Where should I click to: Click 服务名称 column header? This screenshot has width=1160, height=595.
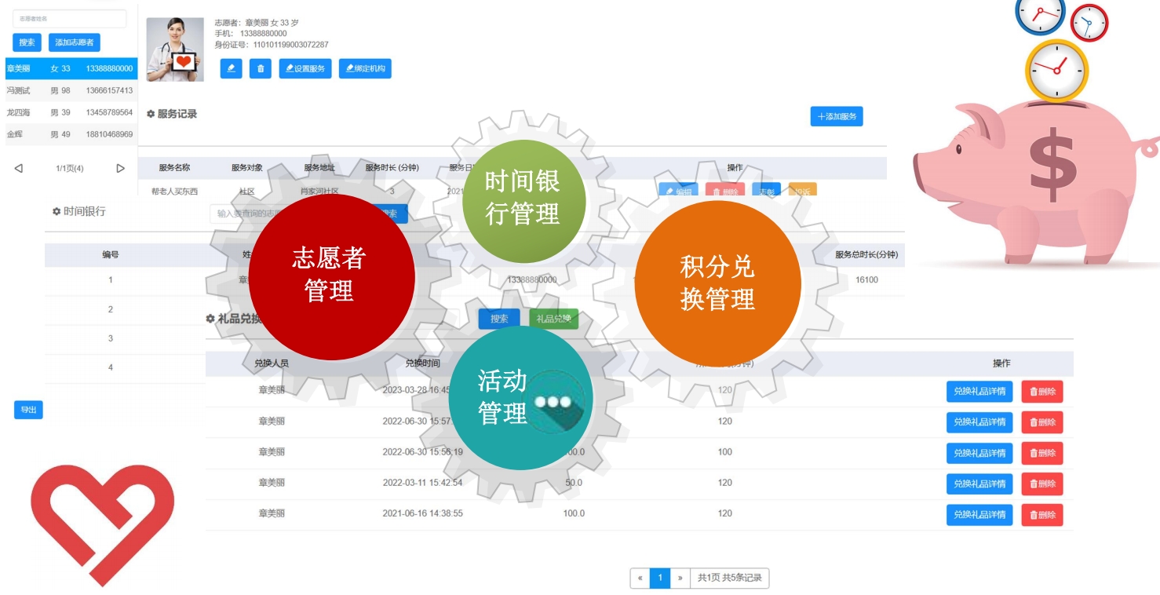click(x=174, y=168)
